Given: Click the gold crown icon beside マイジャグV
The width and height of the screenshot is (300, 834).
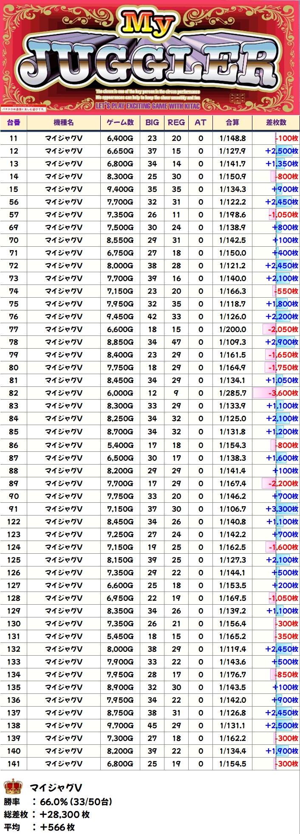Looking at the screenshot, I should tap(13, 787).
